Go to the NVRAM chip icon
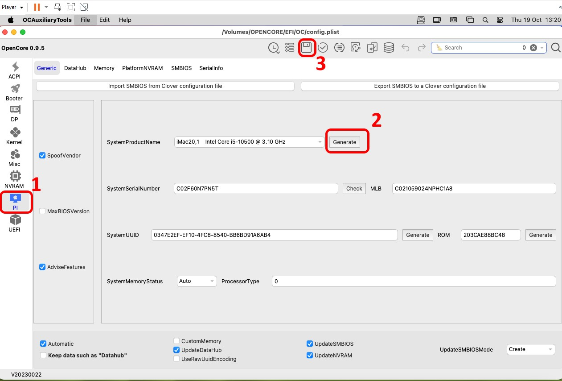Viewport: 562px width, 381px height. 15,177
